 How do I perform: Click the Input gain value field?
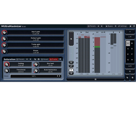[36, 33]
